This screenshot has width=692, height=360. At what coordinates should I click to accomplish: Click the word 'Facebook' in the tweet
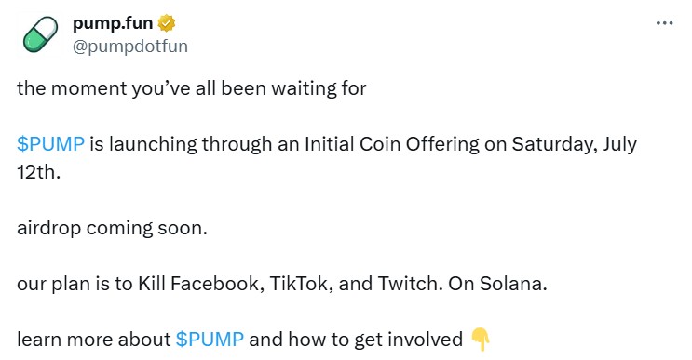[x=217, y=284]
